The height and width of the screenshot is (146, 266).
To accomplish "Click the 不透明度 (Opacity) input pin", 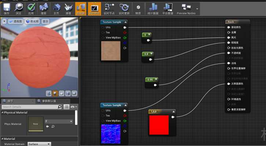I will tap(229, 53).
